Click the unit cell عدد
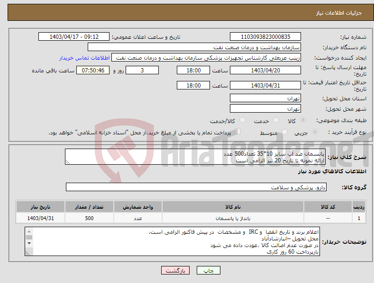Viewport: 374px width, 283px height. 138,218
